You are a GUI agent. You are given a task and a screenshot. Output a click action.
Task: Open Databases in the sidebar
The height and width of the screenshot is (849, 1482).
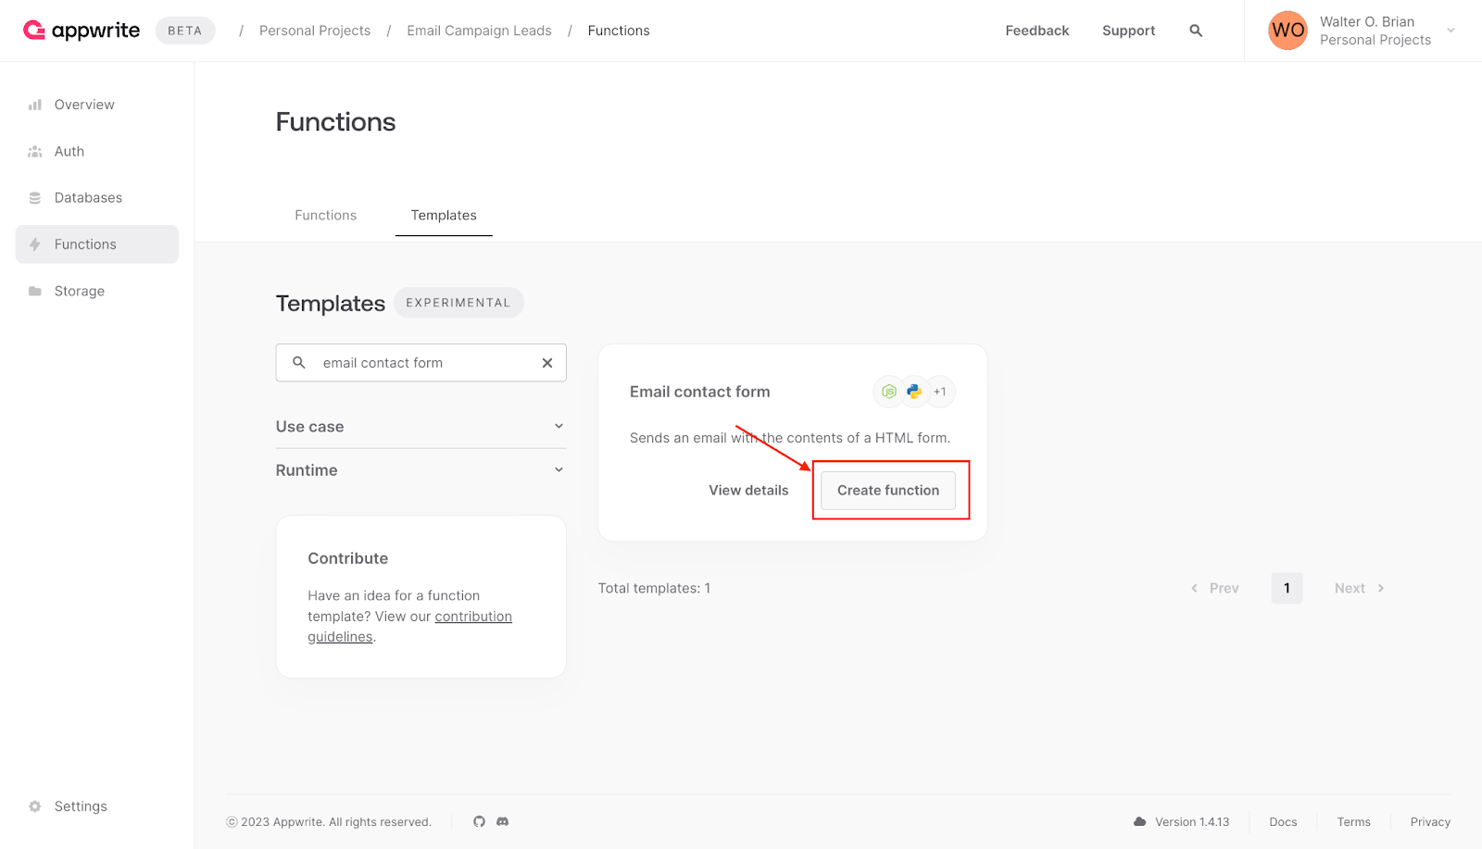(x=97, y=198)
